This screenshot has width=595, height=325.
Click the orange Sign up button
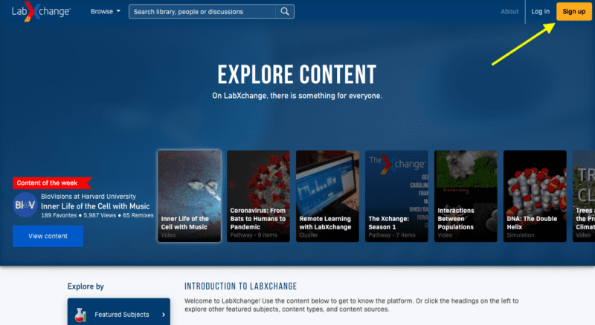coord(573,11)
